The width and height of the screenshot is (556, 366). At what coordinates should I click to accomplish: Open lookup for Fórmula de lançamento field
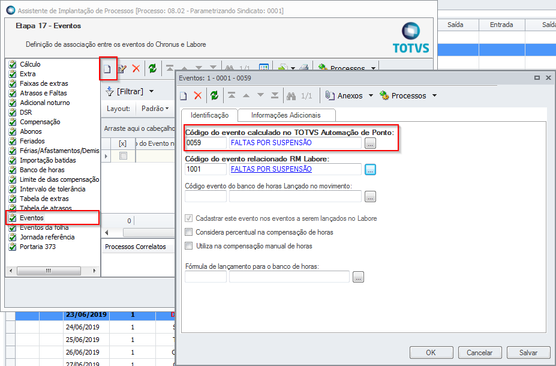click(358, 277)
